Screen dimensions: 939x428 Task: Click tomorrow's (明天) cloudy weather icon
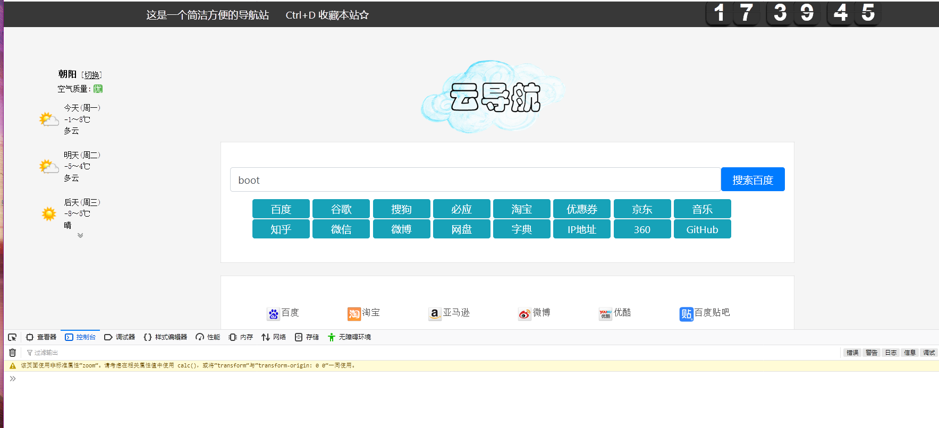49,167
